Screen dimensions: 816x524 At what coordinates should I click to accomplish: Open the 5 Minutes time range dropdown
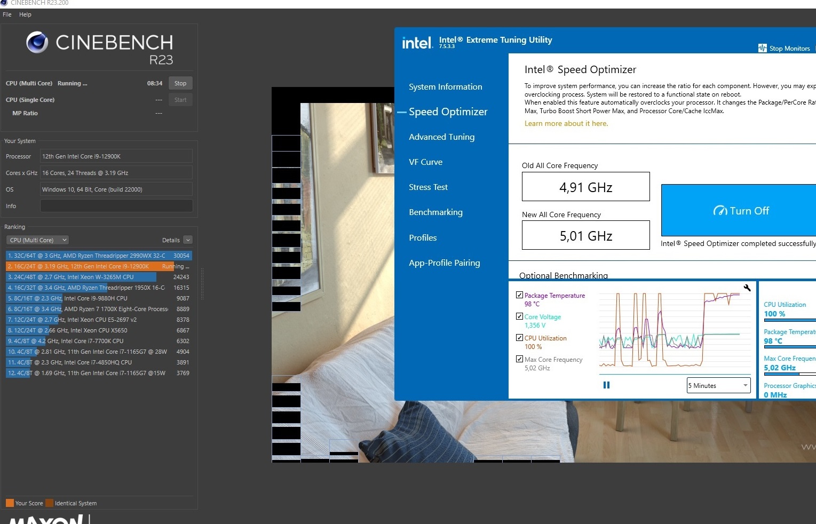(x=718, y=385)
